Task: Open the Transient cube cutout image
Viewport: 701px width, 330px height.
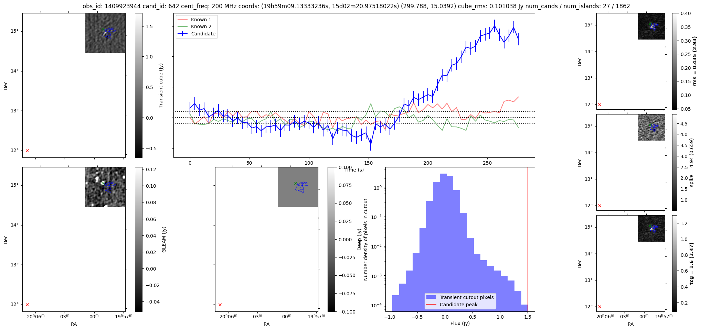Action: [x=105, y=33]
